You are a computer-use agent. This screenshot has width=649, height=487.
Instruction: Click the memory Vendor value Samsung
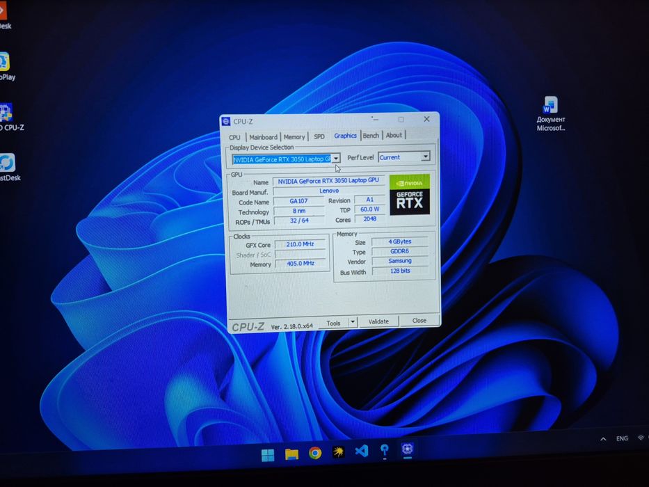pyautogui.click(x=400, y=261)
